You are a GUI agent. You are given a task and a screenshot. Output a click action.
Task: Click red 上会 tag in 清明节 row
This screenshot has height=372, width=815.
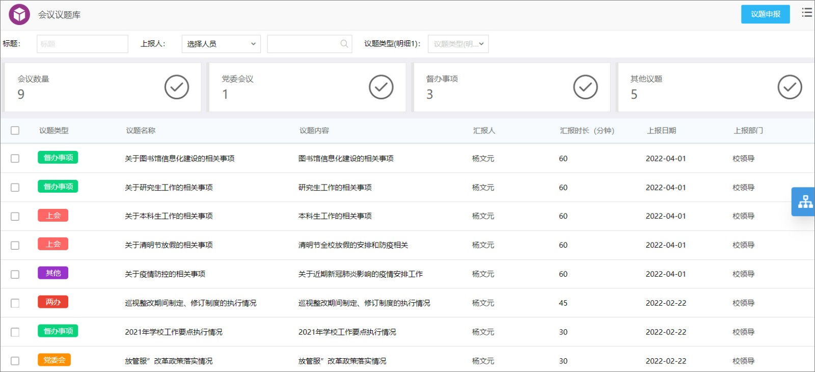click(53, 244)
